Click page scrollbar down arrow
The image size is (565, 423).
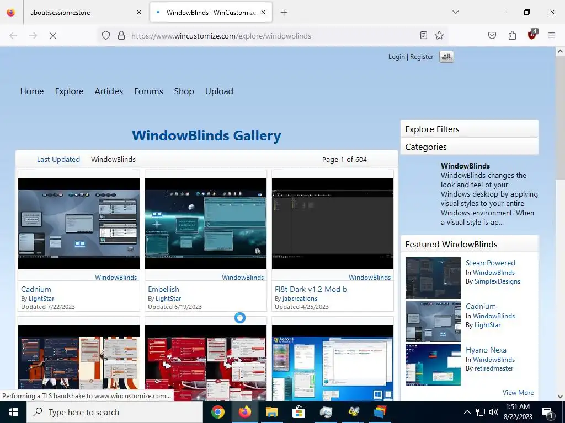(x=560, y=397)
